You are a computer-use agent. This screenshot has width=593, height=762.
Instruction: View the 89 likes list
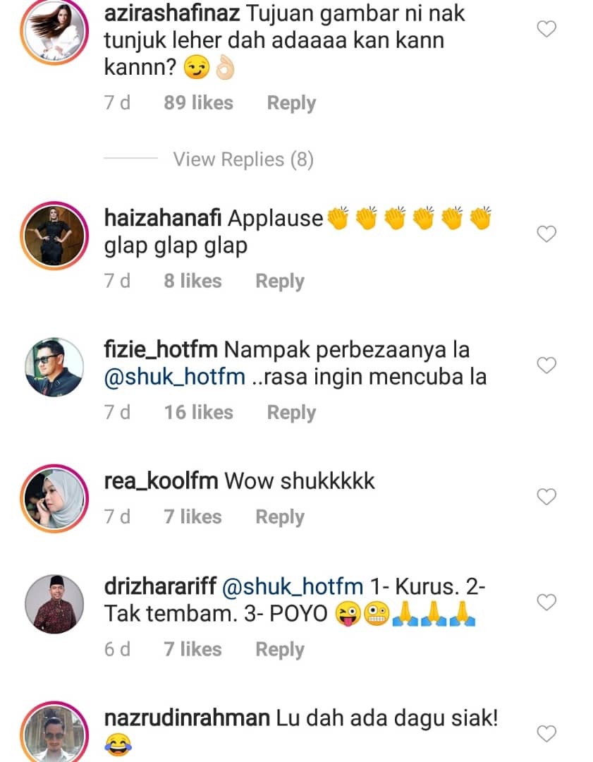tap(198, 103)
